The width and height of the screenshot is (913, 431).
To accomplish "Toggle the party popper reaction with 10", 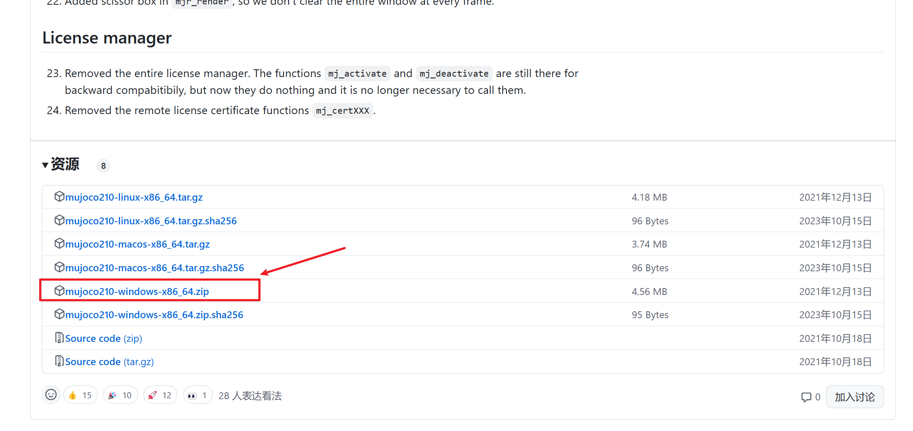I will point(120,395).
